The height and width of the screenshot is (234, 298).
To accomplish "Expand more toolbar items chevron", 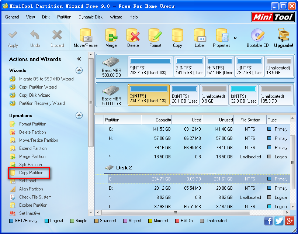I will (235, 38).
